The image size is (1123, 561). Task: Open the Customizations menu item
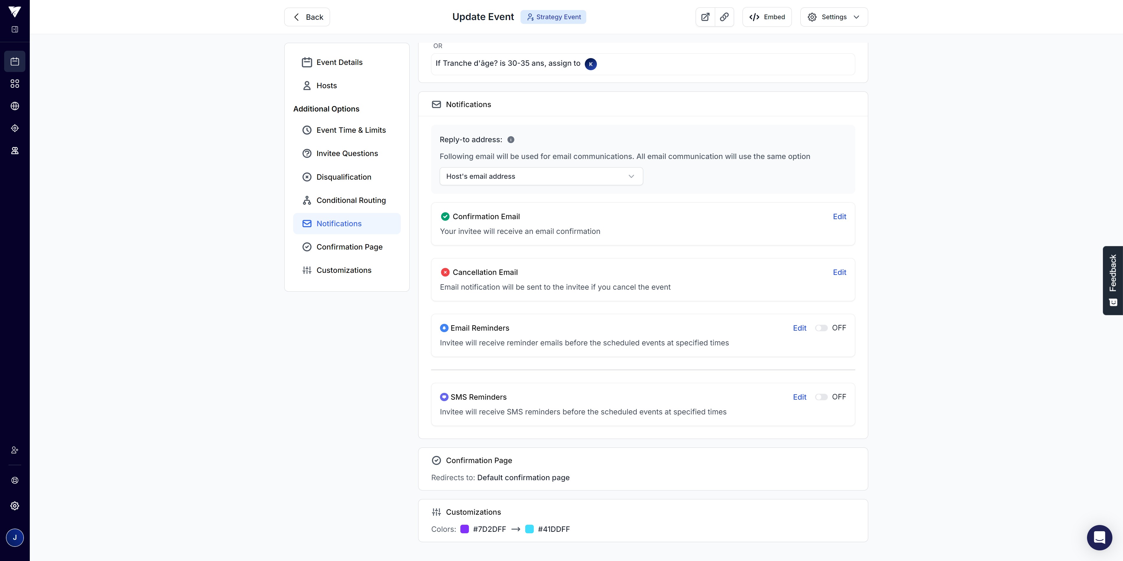pyautogui.click(x=344, y=270)
